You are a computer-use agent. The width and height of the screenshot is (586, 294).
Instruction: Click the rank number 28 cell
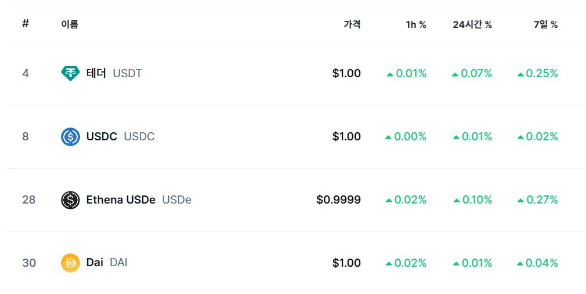point(29,200)
